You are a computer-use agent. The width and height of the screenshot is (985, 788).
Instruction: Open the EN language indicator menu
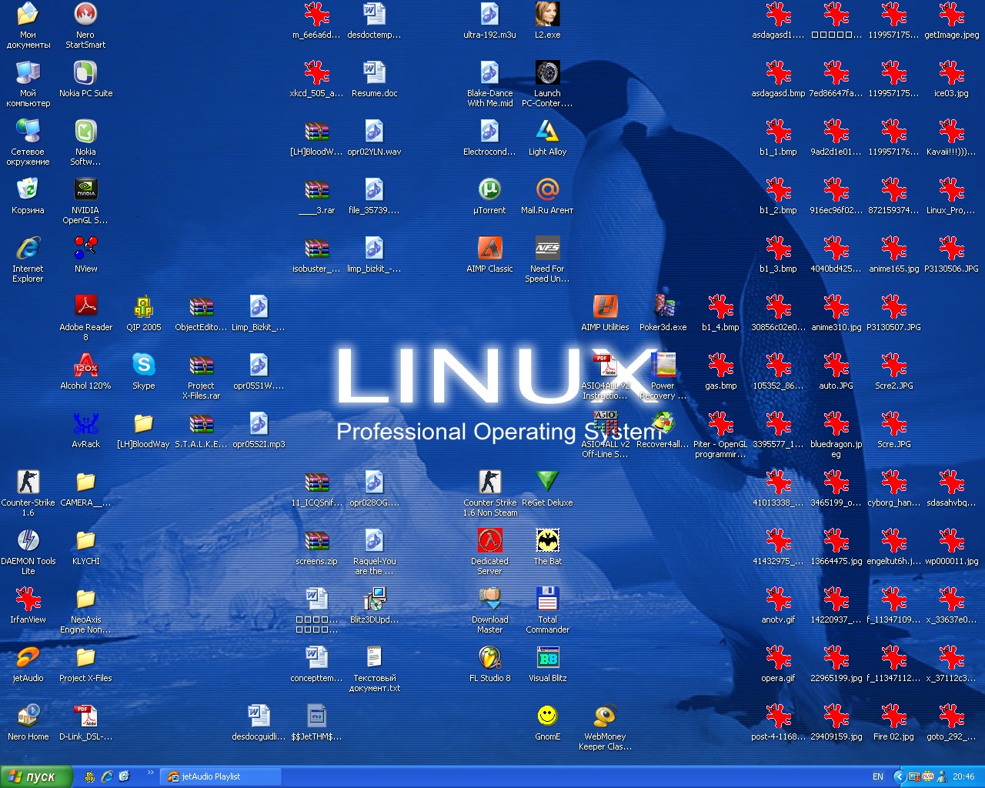tap(877, 776)
